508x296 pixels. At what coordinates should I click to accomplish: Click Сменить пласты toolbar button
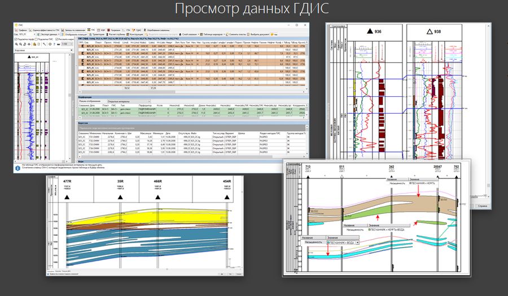[x=235, y=34]
